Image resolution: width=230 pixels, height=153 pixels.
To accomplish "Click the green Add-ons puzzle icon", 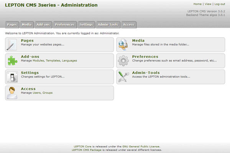I will [x=12, y=61].
